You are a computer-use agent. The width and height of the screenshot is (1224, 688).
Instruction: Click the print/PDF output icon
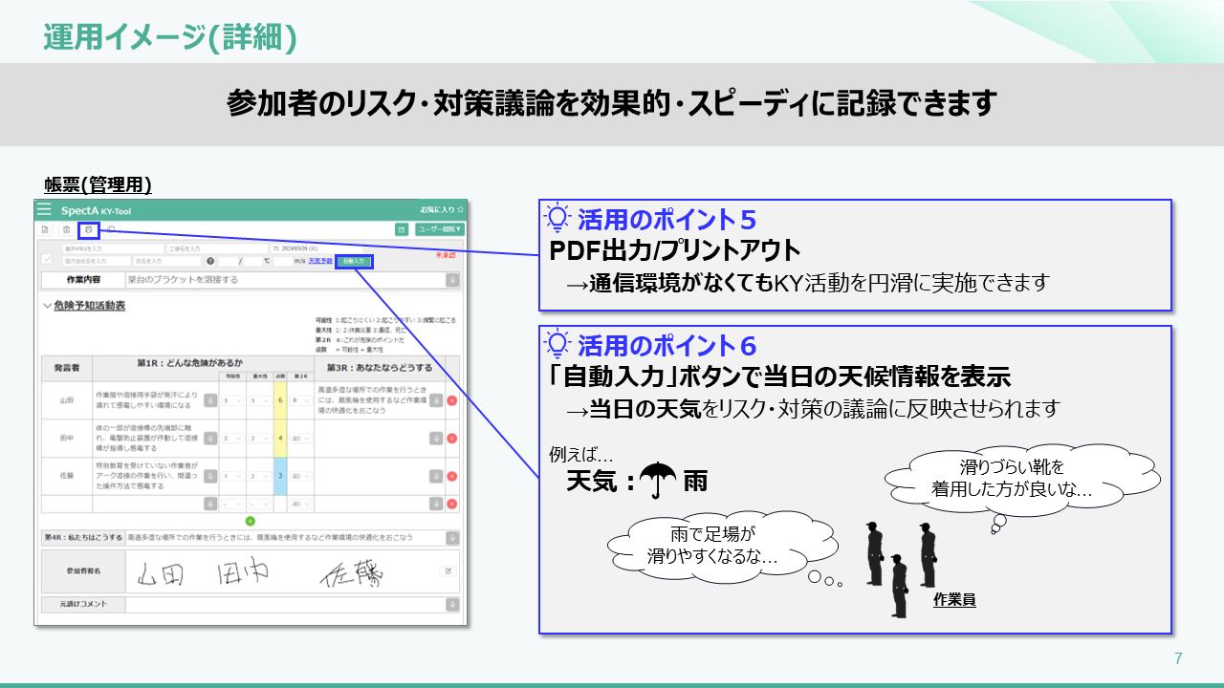click(x=88, y=229)
